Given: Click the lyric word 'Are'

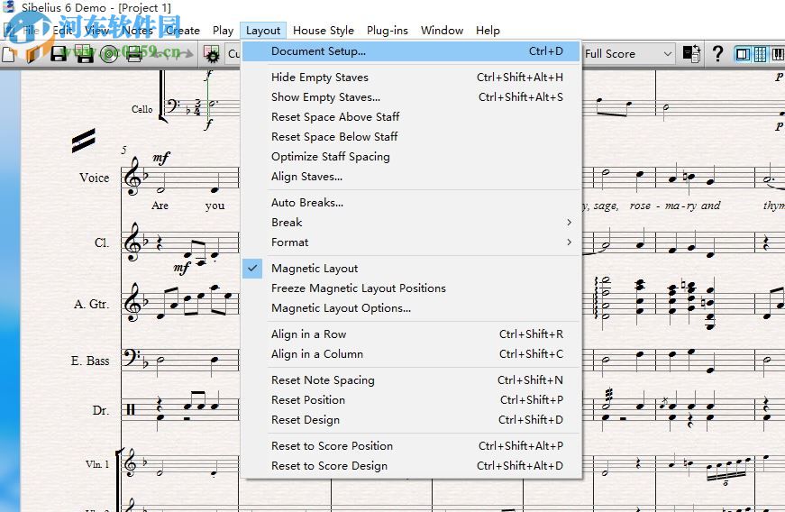Looking at the screenshot, I should [160, 206].
